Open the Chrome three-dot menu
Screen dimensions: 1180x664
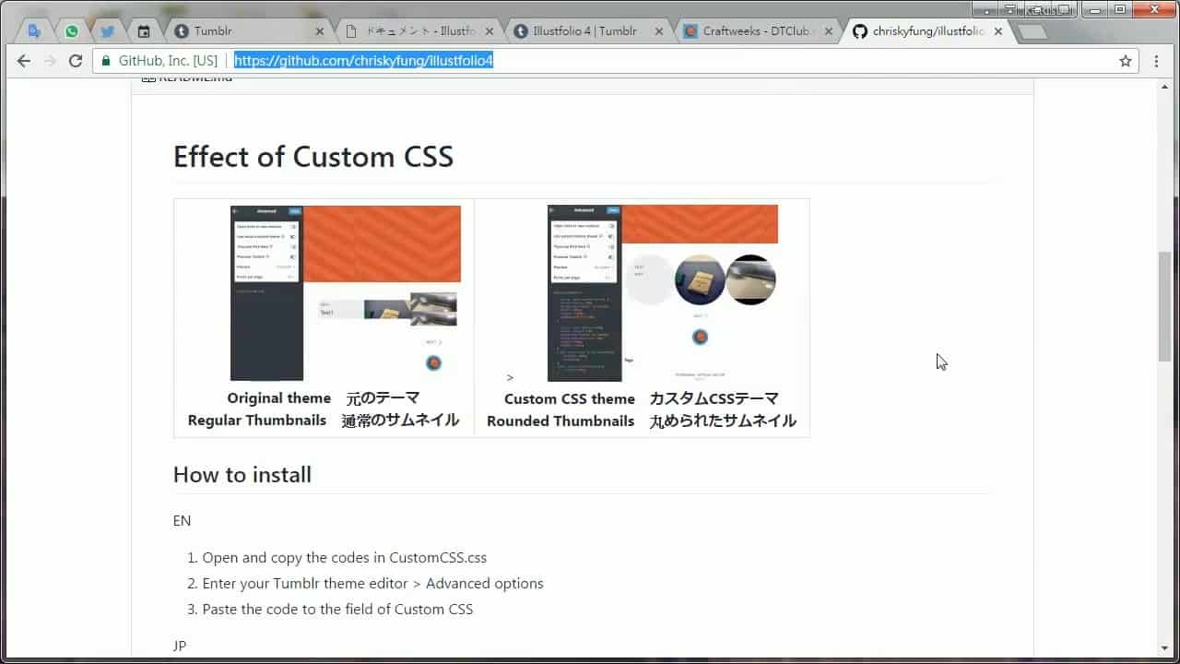pos(1156,61)
